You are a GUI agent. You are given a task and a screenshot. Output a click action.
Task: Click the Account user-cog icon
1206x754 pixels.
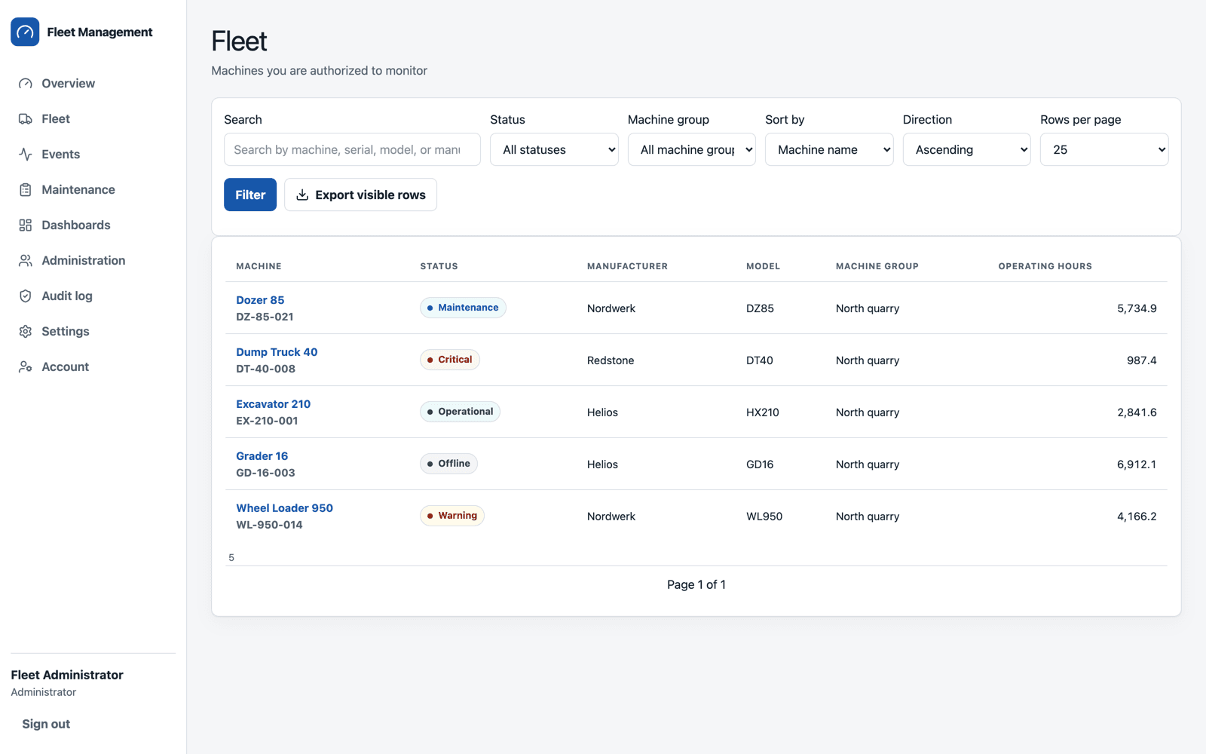pyautogui.click(x=26, y=367)
